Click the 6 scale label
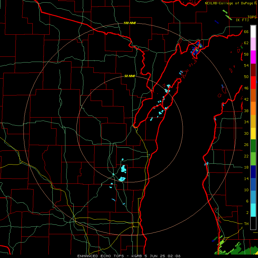Image resolution: width=258 pixels, height=258 pixels. click(x=247, y=201)
